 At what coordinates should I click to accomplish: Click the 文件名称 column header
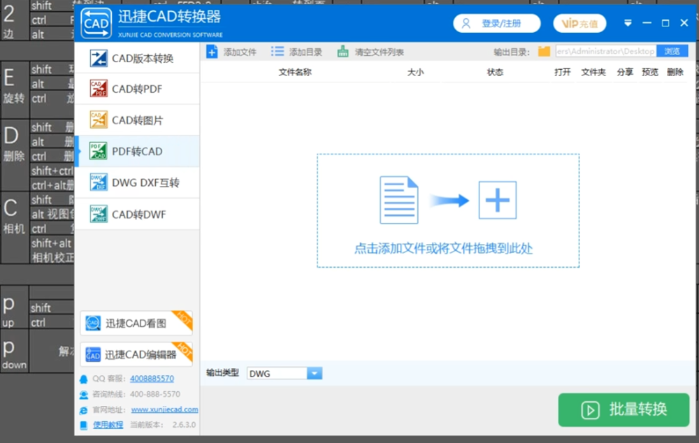[295, 72]
